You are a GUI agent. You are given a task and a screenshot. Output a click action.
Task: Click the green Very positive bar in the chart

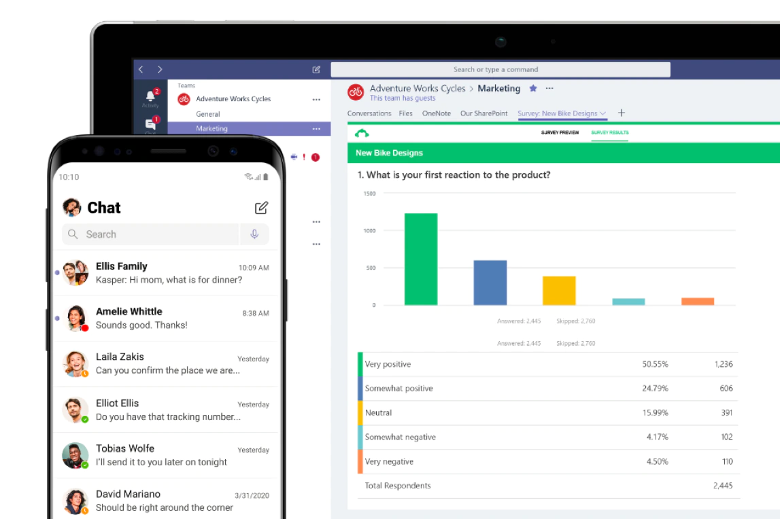[421, 259]
